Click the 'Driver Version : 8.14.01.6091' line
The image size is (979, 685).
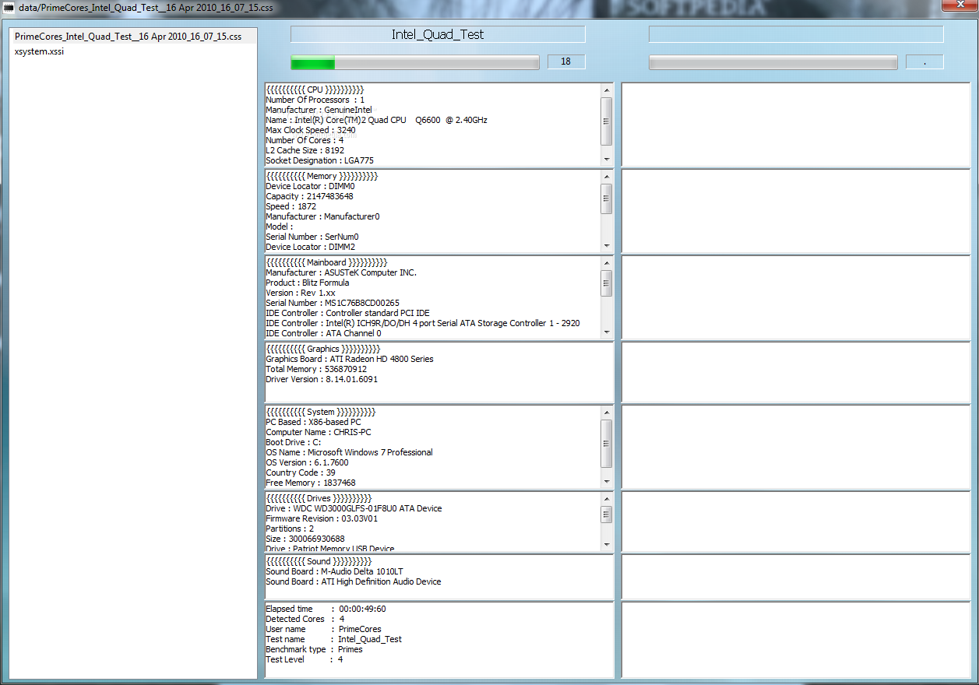(322, 379)
